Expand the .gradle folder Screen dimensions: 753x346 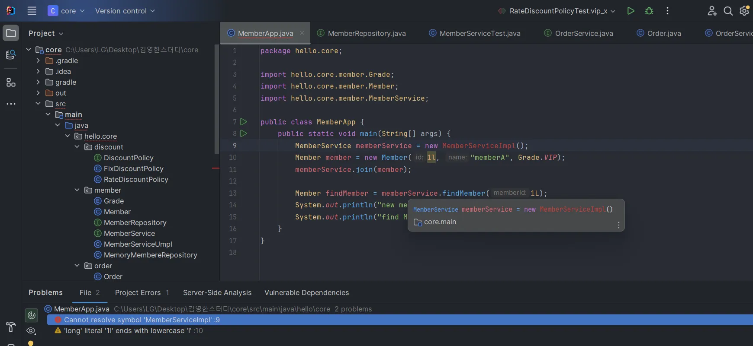pos(38,60)
